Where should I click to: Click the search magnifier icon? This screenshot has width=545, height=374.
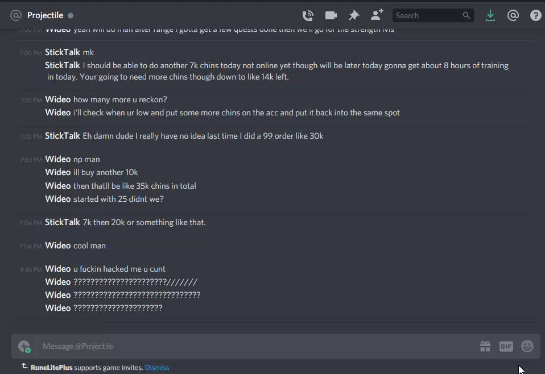pyautogui.click(x=466, y=15)
